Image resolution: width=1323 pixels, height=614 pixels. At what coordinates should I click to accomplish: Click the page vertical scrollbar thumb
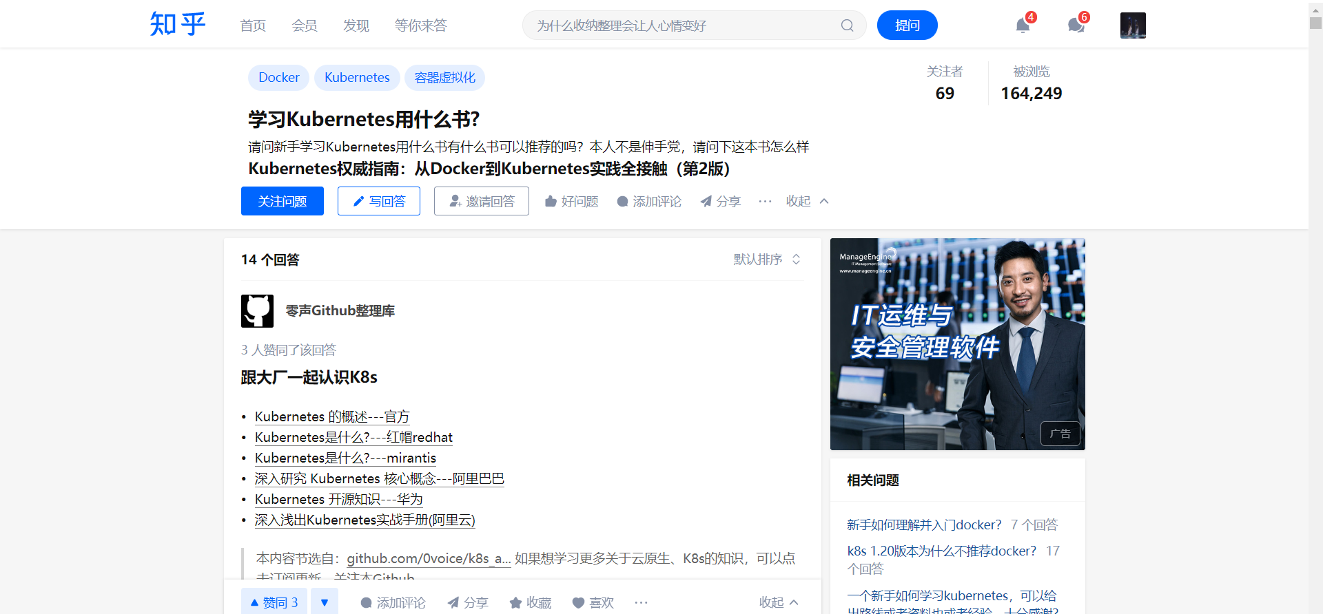coord(1315,22)
